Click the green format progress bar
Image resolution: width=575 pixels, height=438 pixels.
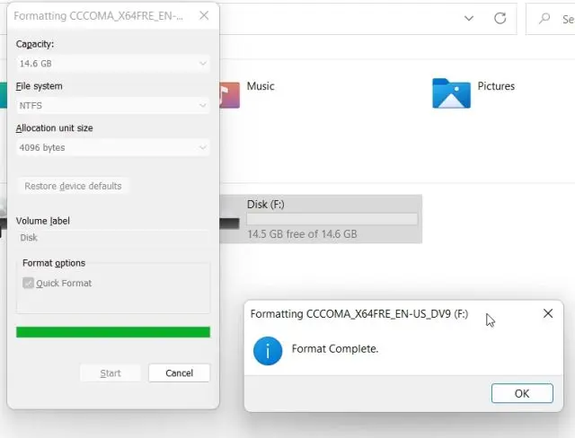point(113,332)
